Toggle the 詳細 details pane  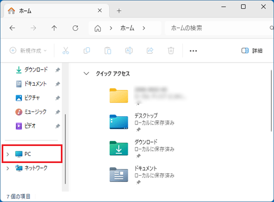coord(252,50)
